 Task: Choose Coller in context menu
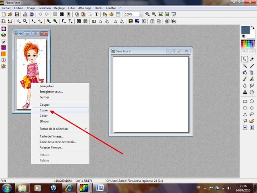[60, 116]
